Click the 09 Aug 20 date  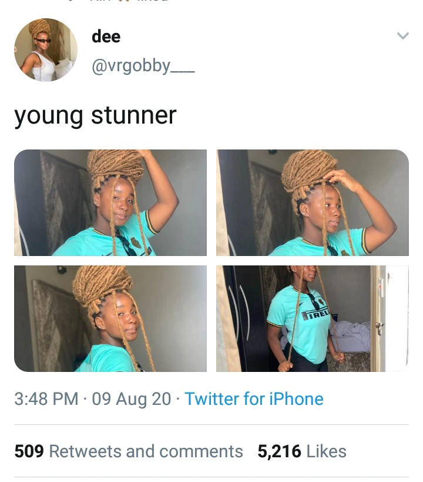click(132, 399)
